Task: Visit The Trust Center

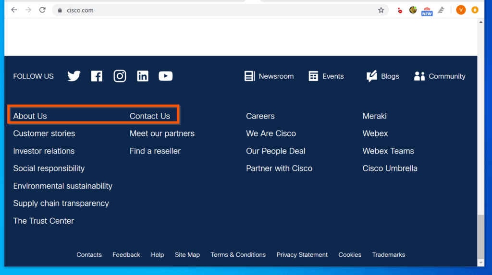Action: pos(43,221)
